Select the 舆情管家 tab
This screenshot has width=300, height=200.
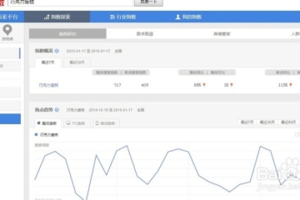221,34
